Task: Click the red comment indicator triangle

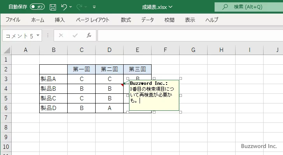Action: [122, 85]
